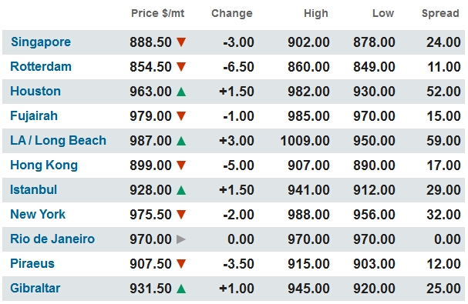
Task: Click the High column header
Action: [316, 13]
